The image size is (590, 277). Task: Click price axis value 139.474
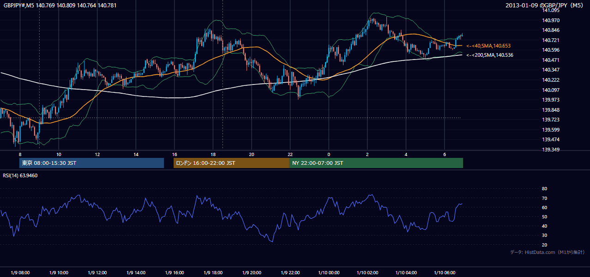tap(551, 139)
